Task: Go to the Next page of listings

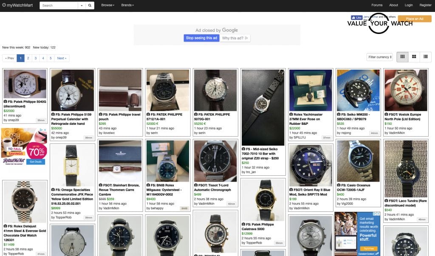Action: coord(62,58)
